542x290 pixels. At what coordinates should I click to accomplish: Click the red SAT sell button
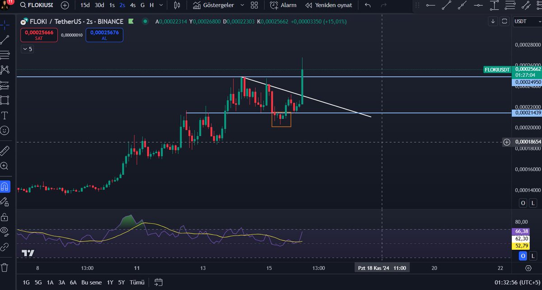39,35
